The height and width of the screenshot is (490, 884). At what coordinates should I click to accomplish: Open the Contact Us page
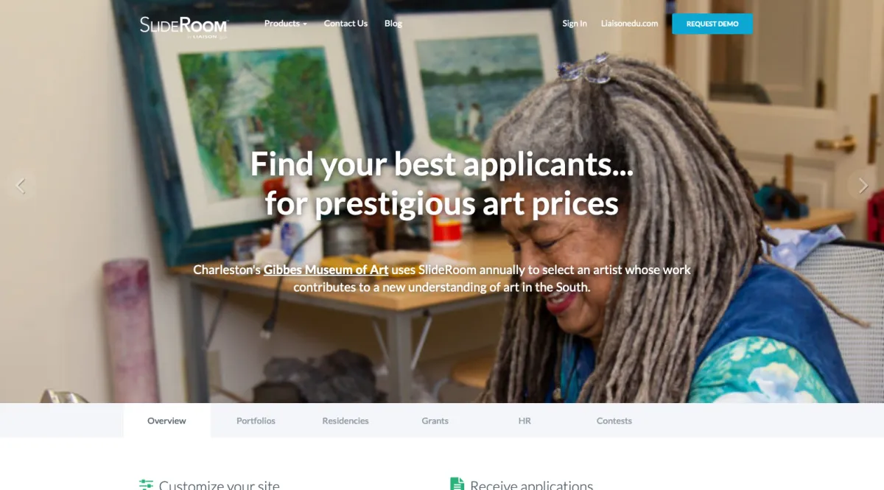(345, 24)
